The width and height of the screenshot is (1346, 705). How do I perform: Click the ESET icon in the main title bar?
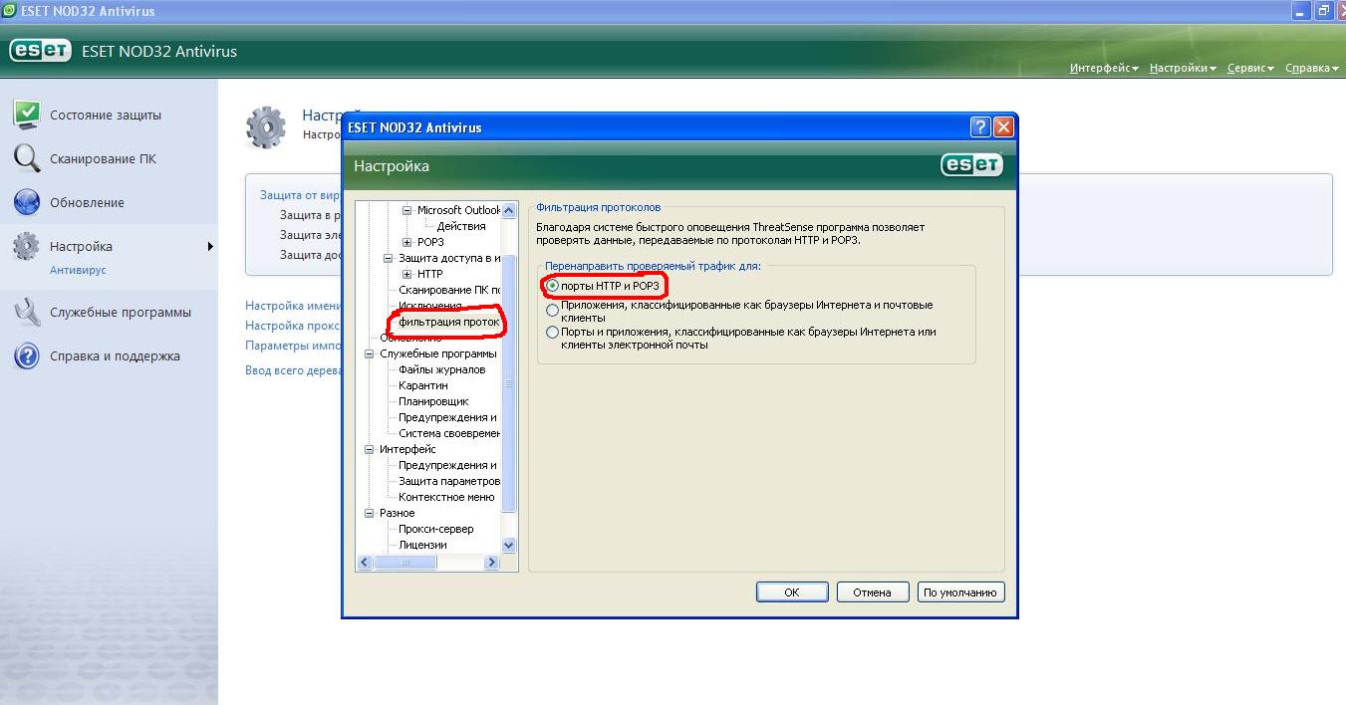(x=10, y=11)
